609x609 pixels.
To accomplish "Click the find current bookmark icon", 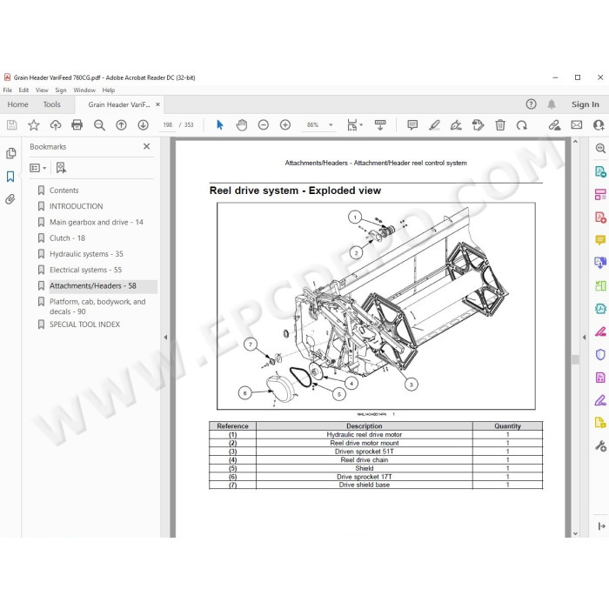I will (61, 168).
